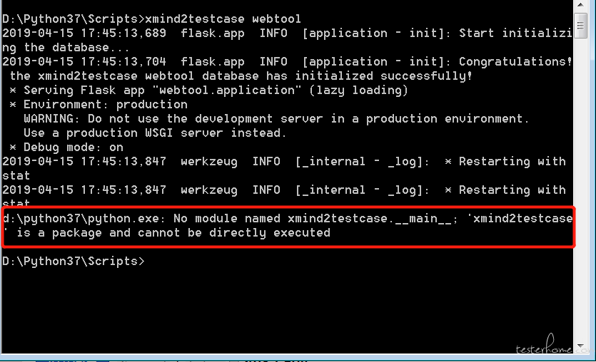Click the 'Serving Flask app' line
This screenshot has width=596, height=362.
click(x=208, y=90)
